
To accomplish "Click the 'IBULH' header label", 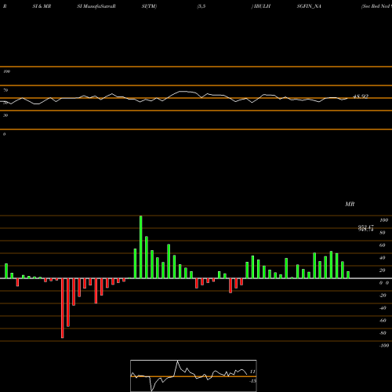I will 262,6.
